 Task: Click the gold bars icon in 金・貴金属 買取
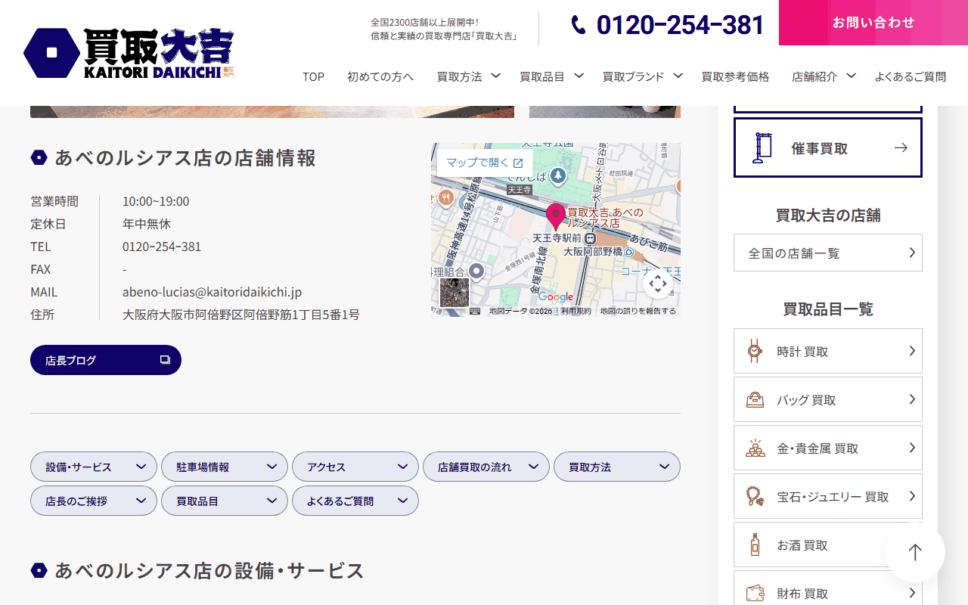pyautogui.click(x=754, y=448)
